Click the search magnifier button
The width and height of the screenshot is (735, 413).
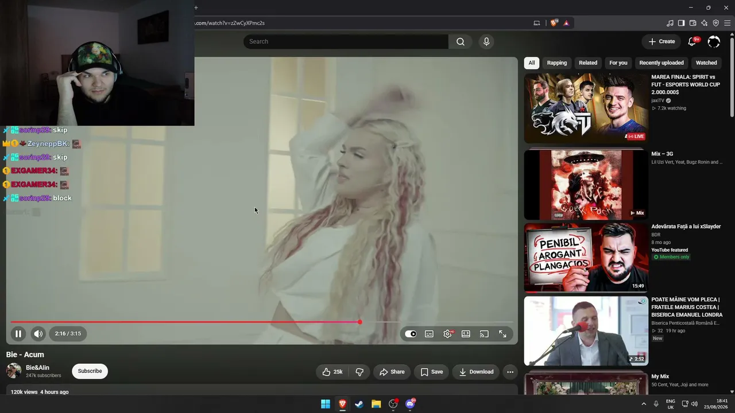(461, 41)
